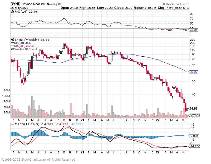Click the 'Chg +1.61 (+6.61%)' value

tap(172, 8)
